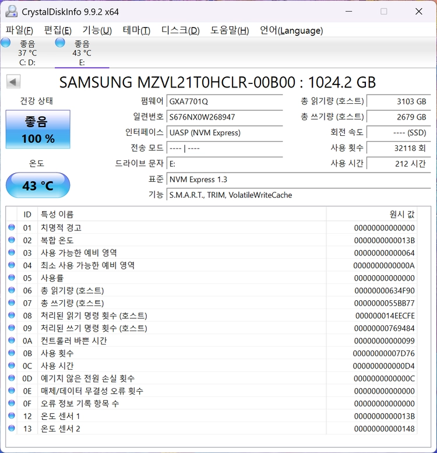Viewport: 437px width, 453px height.
Task: Click status icon for attribute 05 사용률
Action: (12, 278)
